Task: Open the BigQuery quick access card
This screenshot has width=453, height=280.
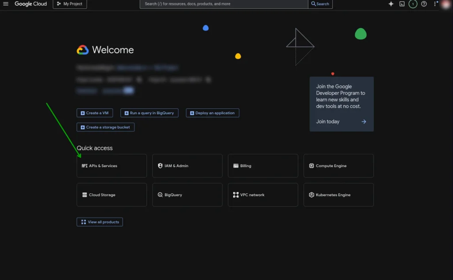Action: (187, 195)
